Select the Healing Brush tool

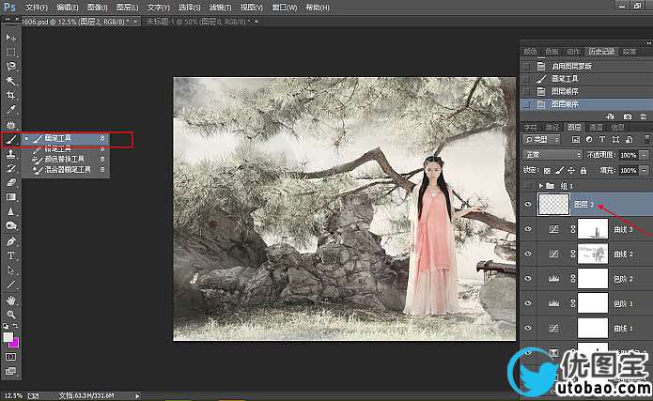pos(11,125)
